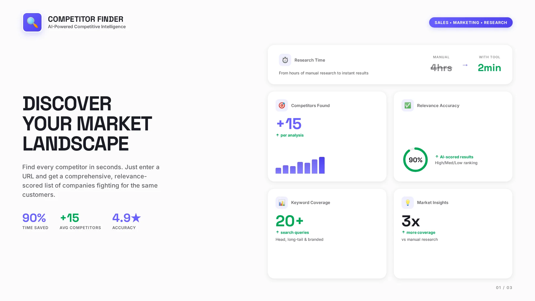Toggle the WITH TOOL column header
Image resolution: width=535 pixels, height=301 pixels.
pos(489,57)
